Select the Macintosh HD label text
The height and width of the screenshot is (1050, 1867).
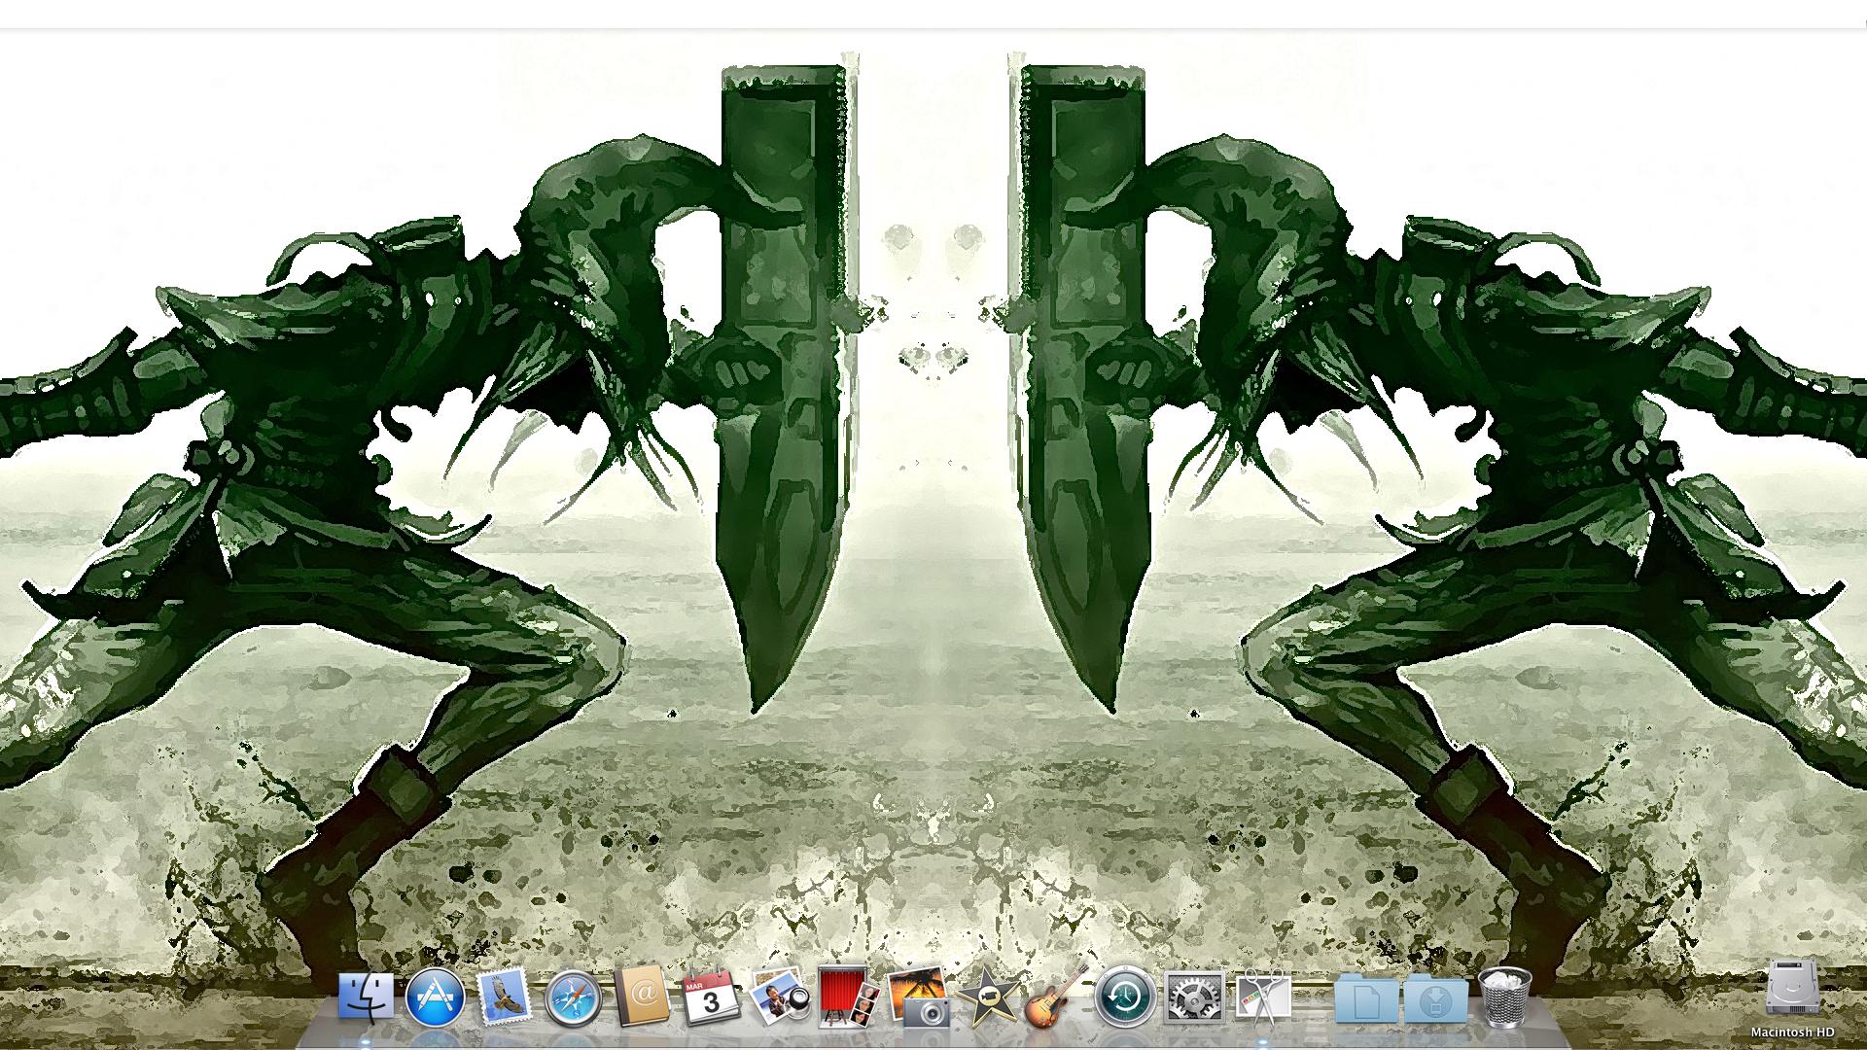tap(1792, 1032)
